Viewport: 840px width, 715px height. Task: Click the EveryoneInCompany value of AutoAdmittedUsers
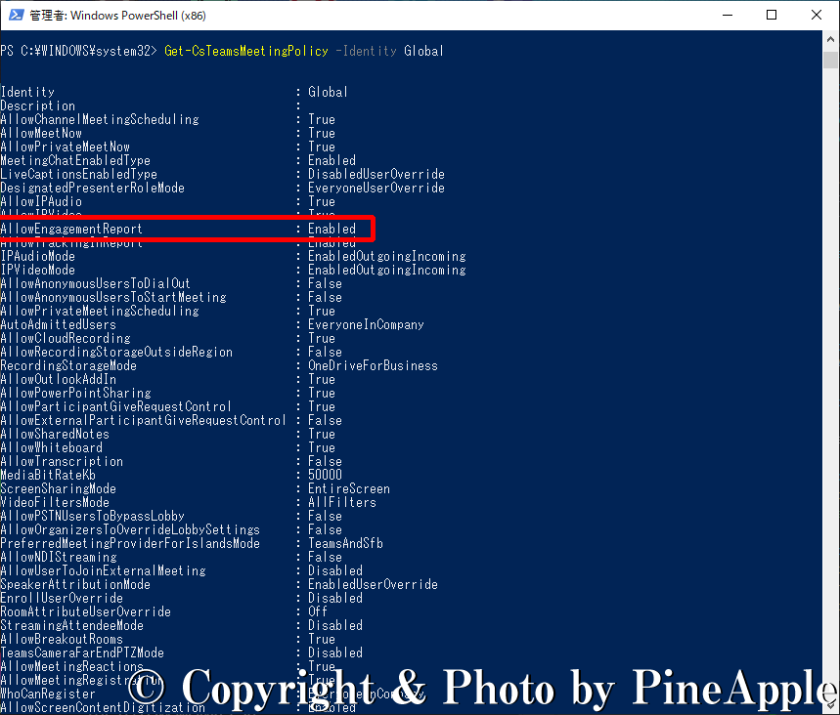366,324
